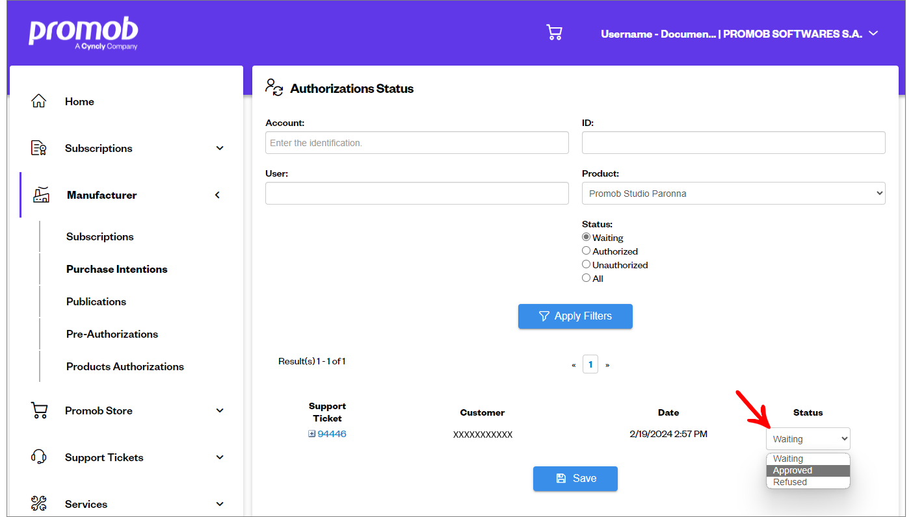Select the Authorized status radio button
This screenshot has height=517, width=911.
[x=586, y=251]
